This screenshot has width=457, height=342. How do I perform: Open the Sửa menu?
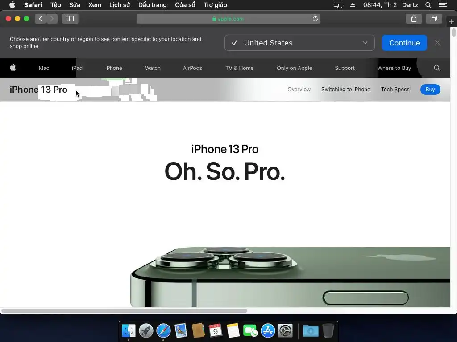(x=75, y=5)
